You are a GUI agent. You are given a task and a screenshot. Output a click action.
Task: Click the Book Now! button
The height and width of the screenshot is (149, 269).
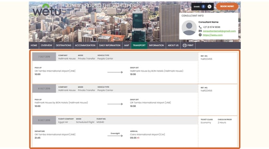pos(227,6)
